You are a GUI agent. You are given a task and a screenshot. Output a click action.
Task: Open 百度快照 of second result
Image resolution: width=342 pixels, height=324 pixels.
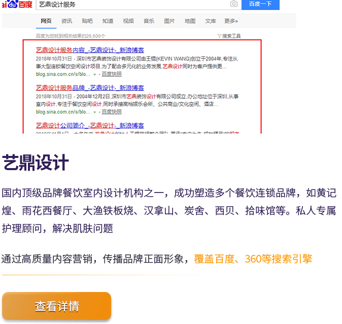(x=112, y=112)
